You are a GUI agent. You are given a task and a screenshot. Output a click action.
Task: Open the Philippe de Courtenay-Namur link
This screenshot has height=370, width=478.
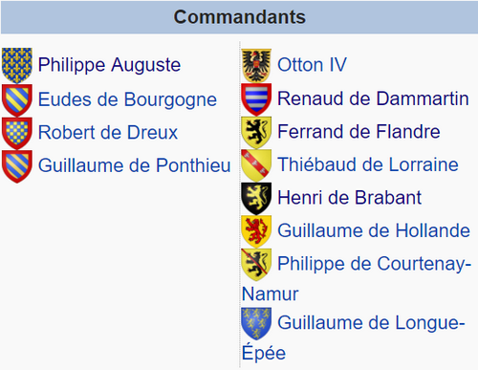357,278
